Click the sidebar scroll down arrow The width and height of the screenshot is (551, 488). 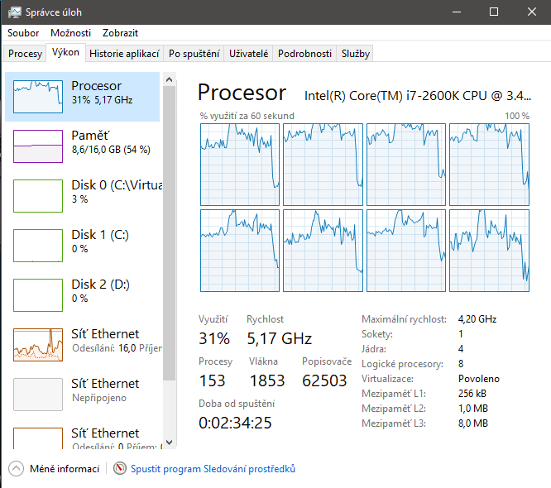(x=170, y=443)
